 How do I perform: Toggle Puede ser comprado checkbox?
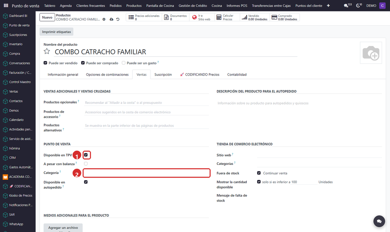click(x=83, y=63)
